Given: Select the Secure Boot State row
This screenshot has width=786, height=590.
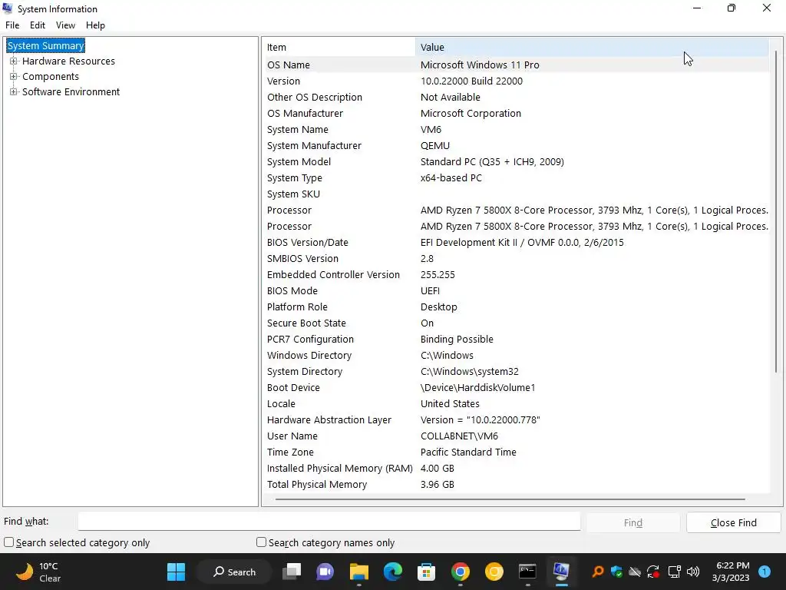Looking at the screenshot, I should click(516, 323).
